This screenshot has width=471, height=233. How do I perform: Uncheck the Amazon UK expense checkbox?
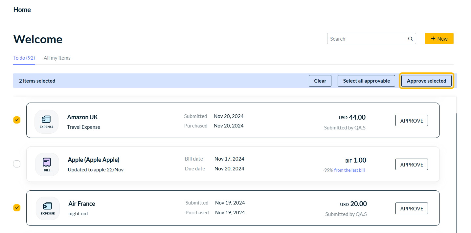click(17, 120)
